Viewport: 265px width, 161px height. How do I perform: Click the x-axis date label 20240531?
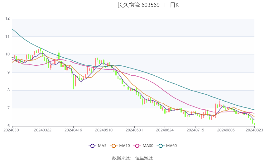click(134, 130)
